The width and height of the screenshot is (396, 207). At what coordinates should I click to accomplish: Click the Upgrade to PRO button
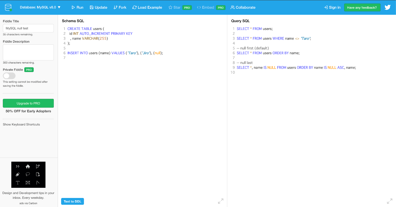coord(28,103)
